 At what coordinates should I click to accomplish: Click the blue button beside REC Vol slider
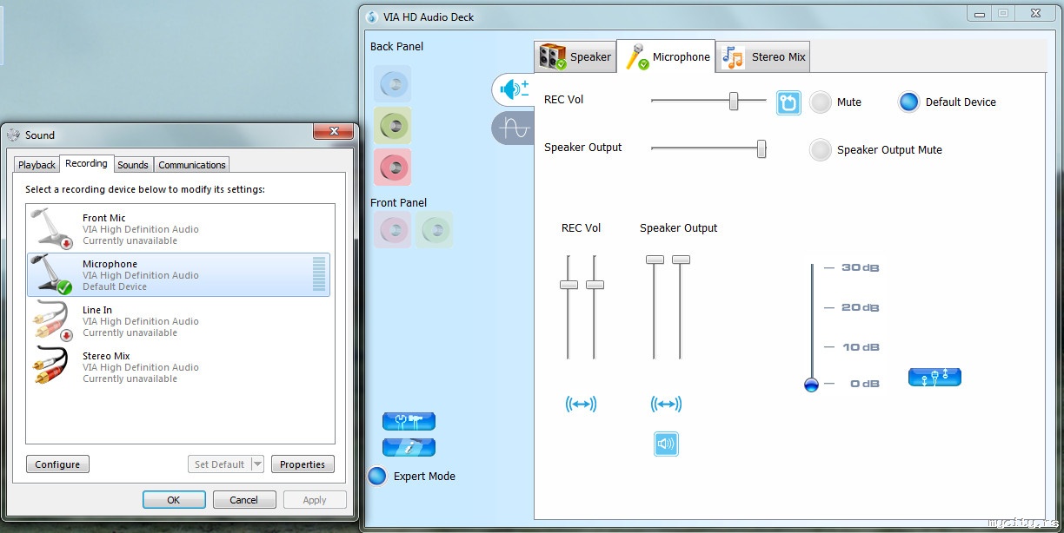pos(788,102)
